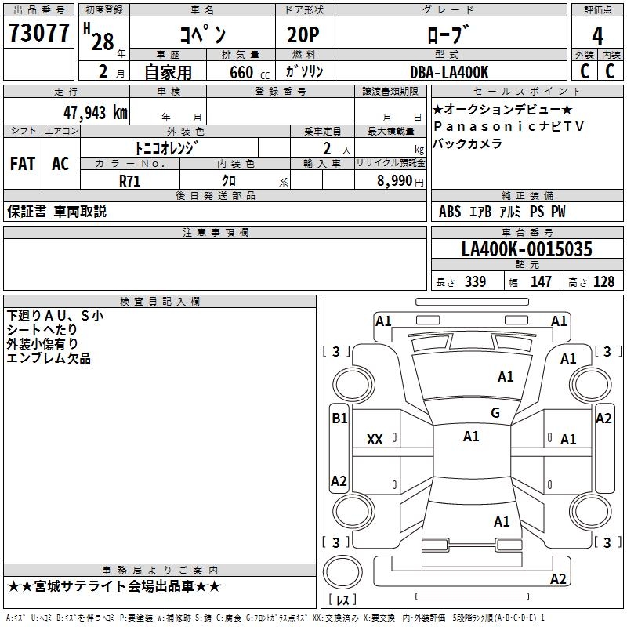The width and height of the screenshot is (627, 627).
Task: Click the recycle deposit amount 8,990円
Action: tap(400, 180)
